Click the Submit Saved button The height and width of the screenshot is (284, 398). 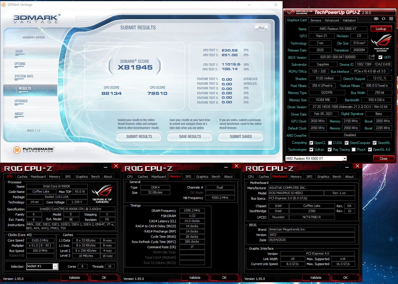[x=241, y=136]
